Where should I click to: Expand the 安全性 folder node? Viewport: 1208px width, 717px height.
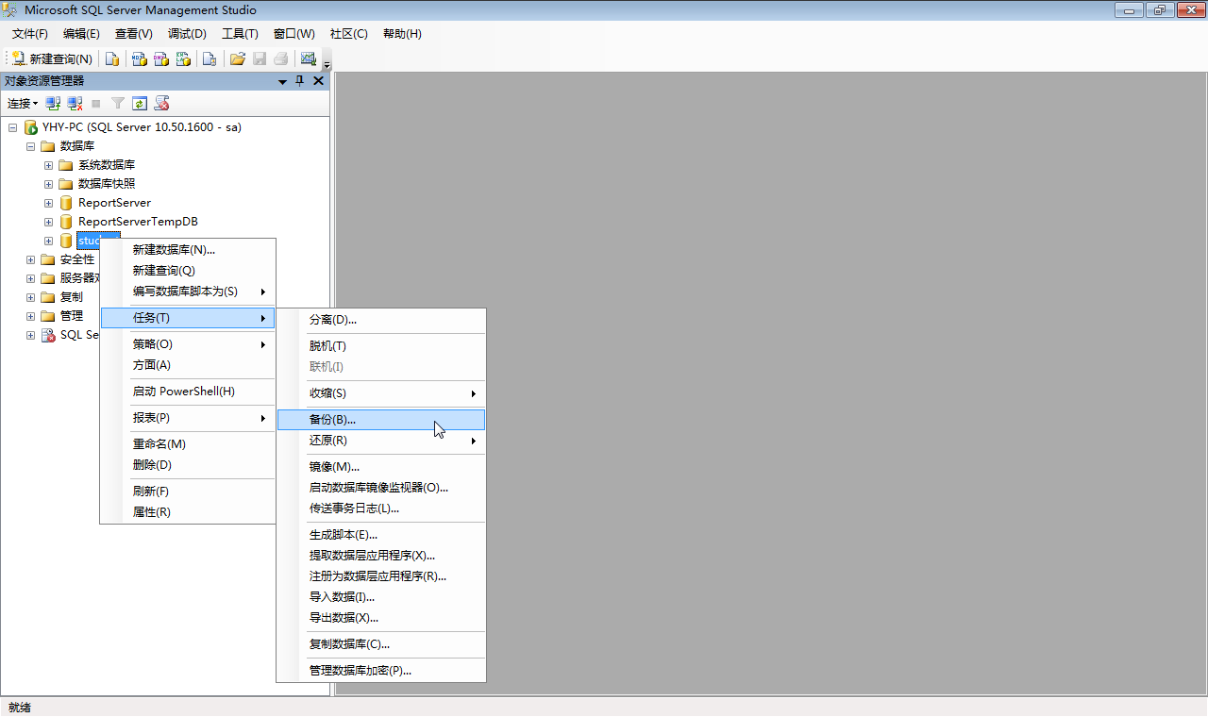(30, 259)
